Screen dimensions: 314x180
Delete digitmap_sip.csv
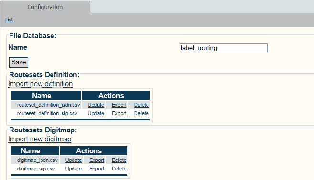[x=119, y=169]
